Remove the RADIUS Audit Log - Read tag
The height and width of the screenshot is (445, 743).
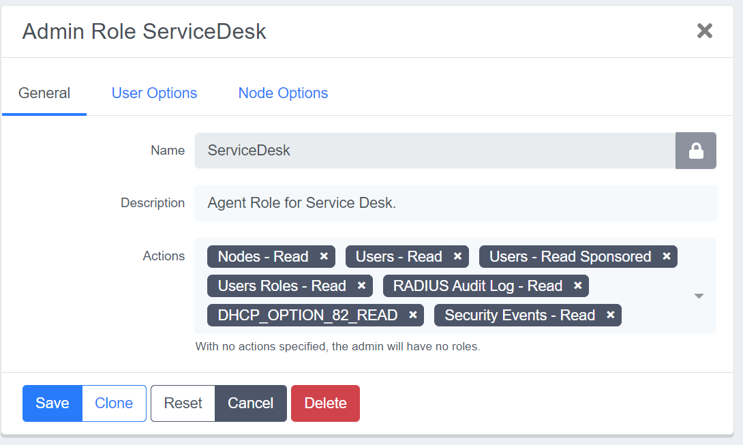coord(577,286)
